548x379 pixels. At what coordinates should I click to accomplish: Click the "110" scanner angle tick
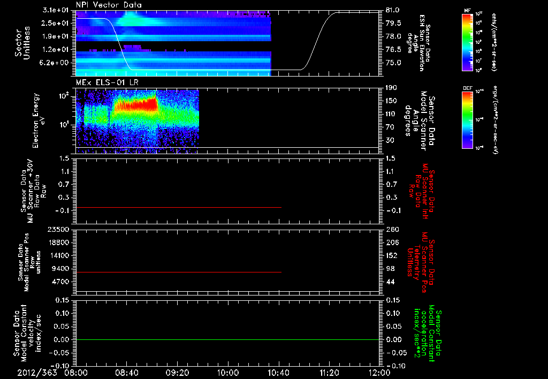click(391, 114)
